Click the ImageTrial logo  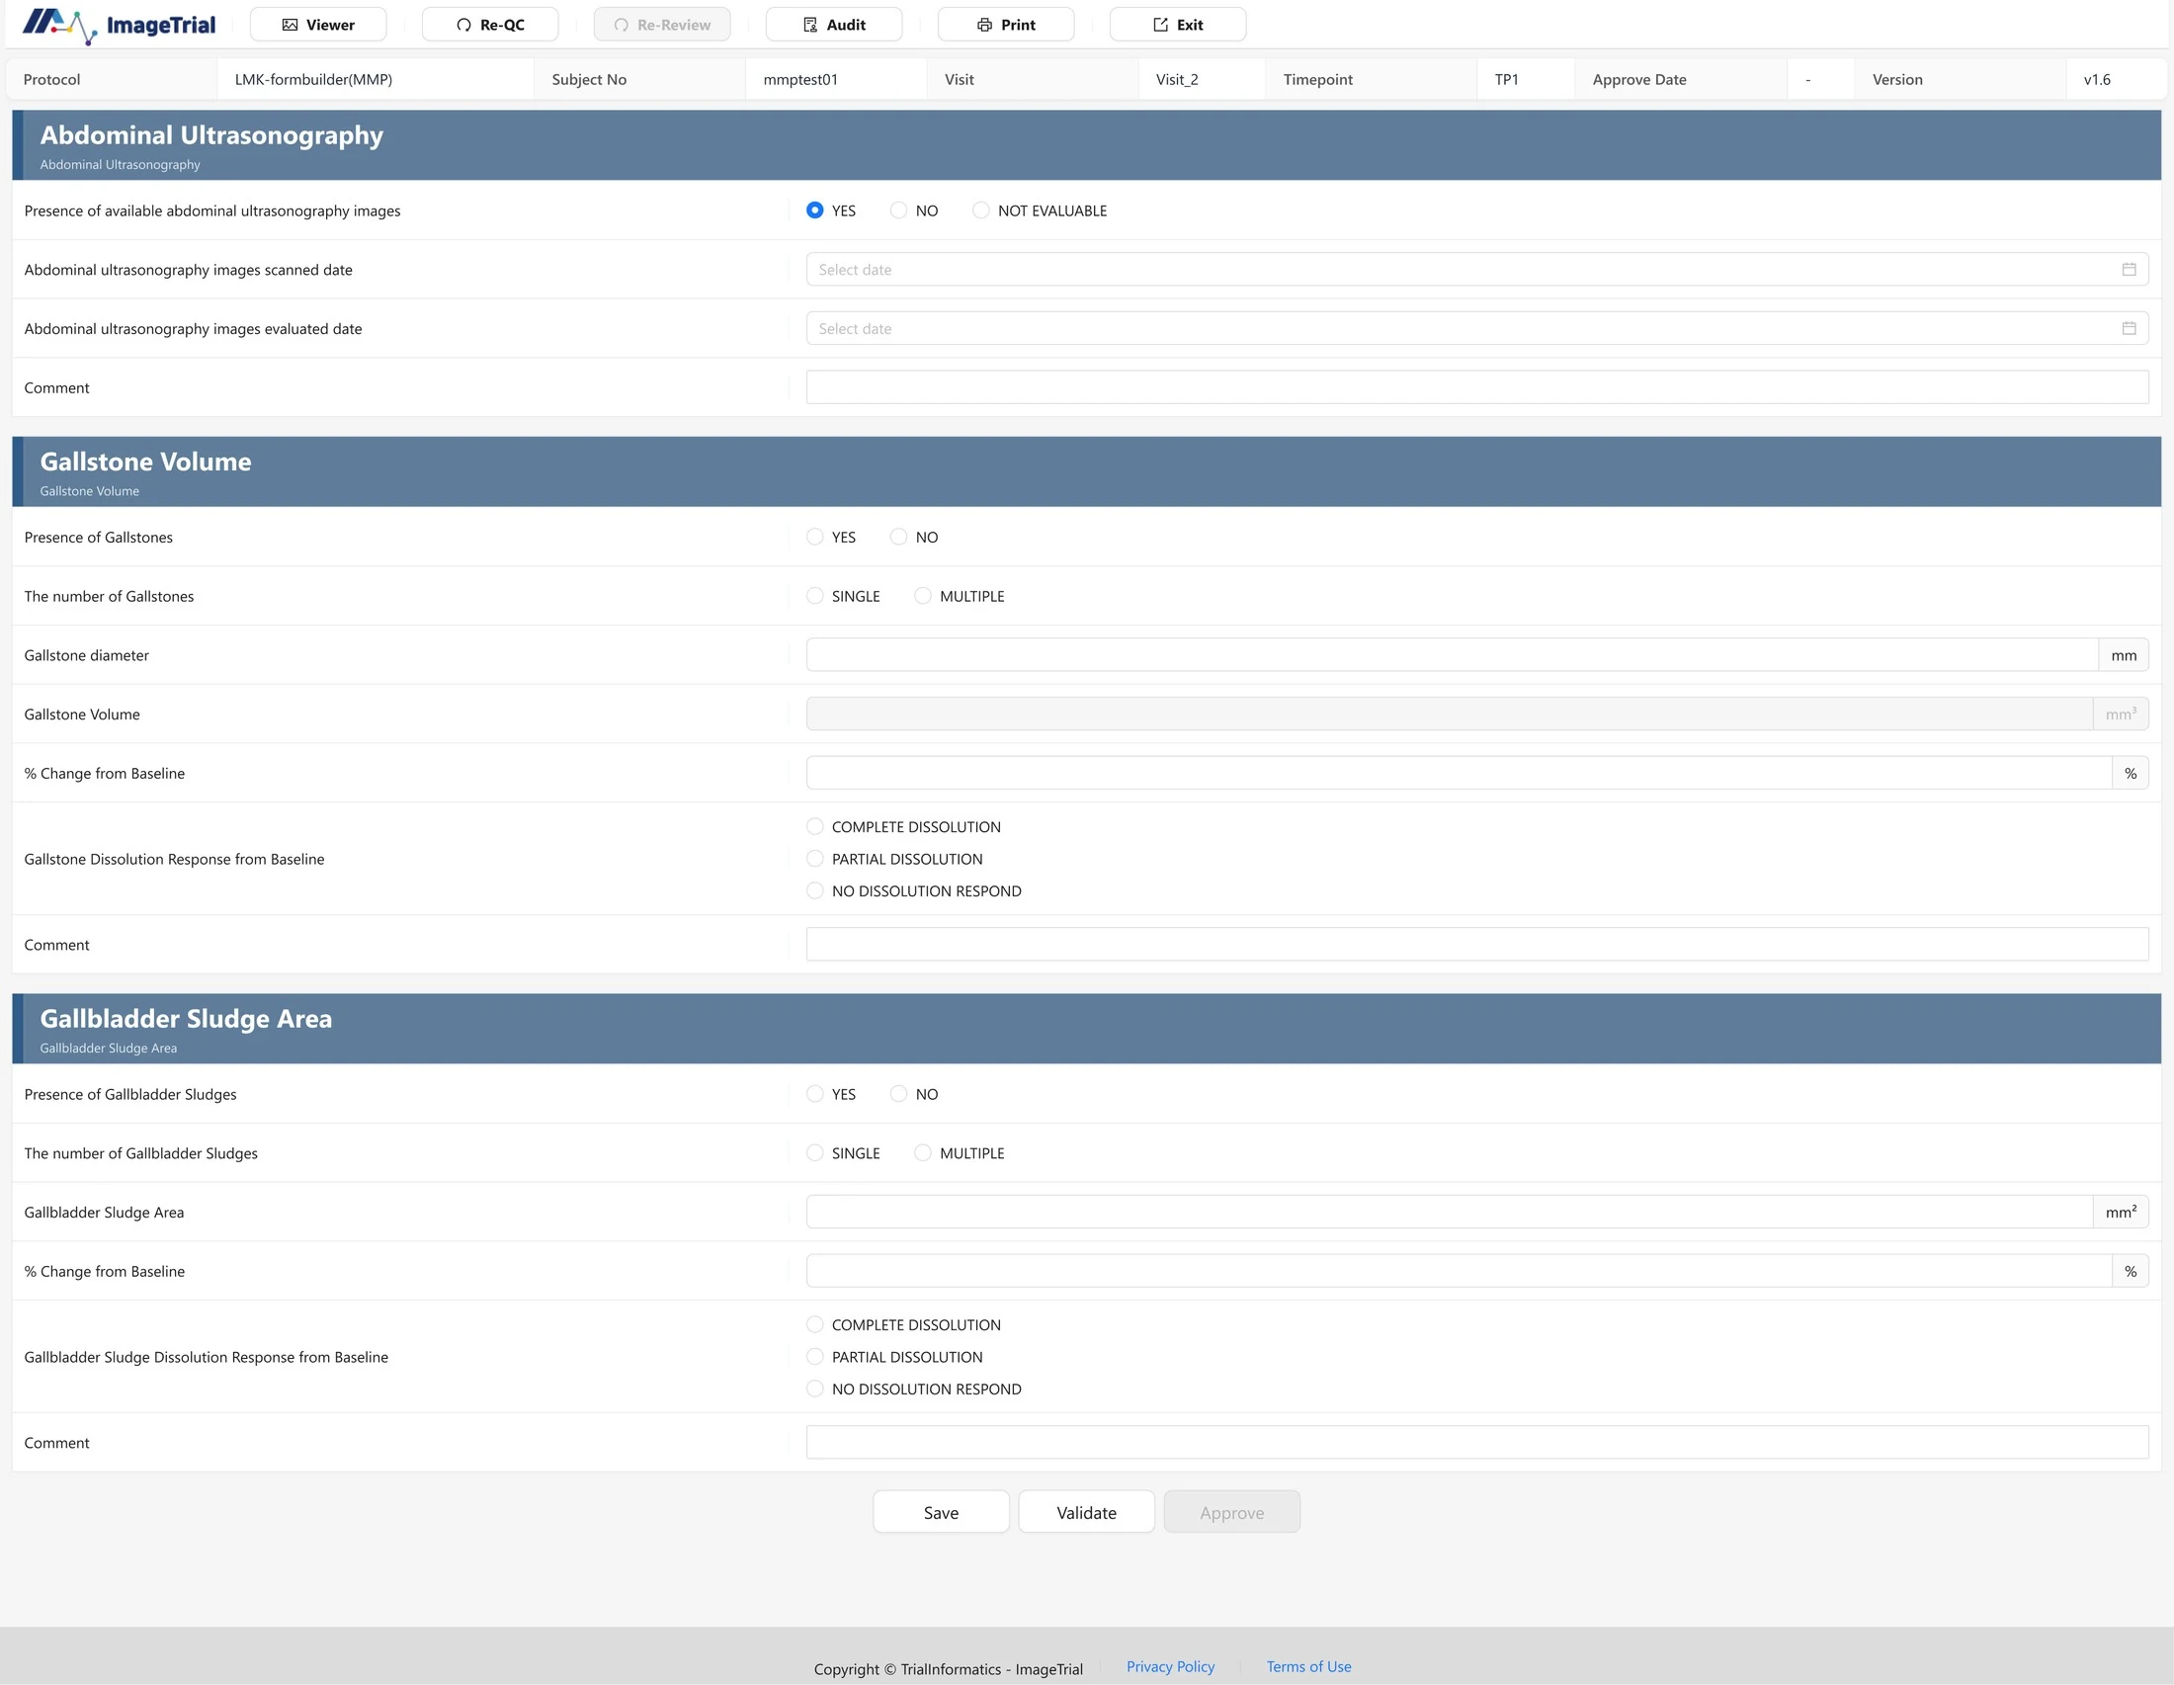click(x=119, y=25)
